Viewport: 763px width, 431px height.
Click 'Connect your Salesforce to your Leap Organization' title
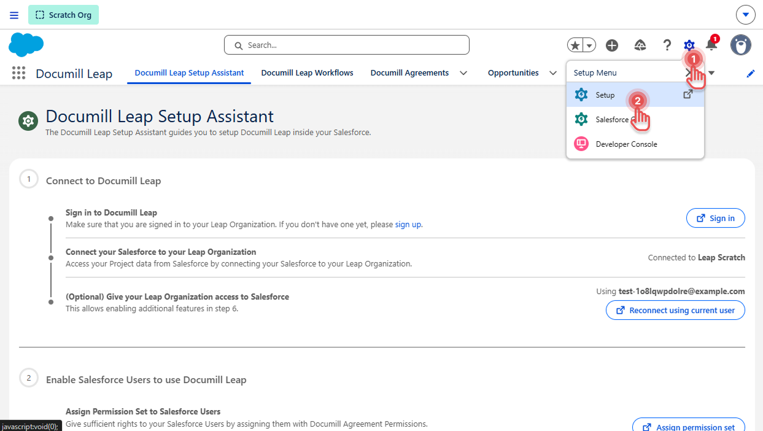pyautogui.click(x=161, y=252)
